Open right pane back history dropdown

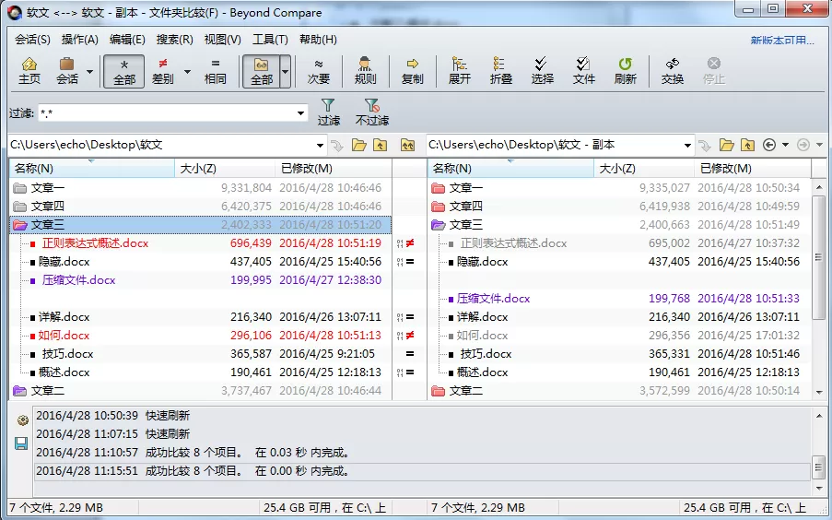pos(785,145)
